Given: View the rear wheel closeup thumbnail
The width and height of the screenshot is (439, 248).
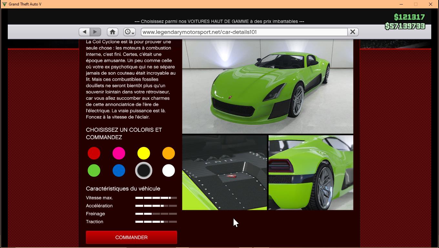Looking at the screenshot, I should (x=311, y=173).
